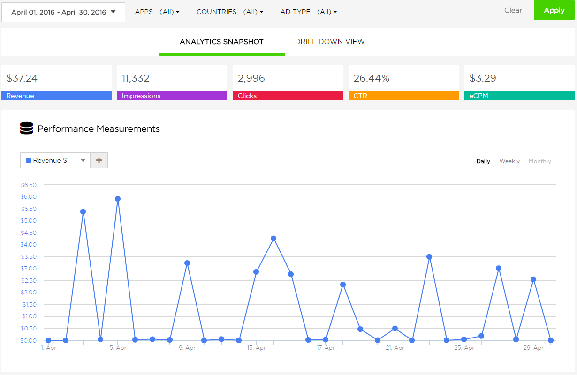Select the Revenue summary card
577x375 pixels.
pos(56,83)
